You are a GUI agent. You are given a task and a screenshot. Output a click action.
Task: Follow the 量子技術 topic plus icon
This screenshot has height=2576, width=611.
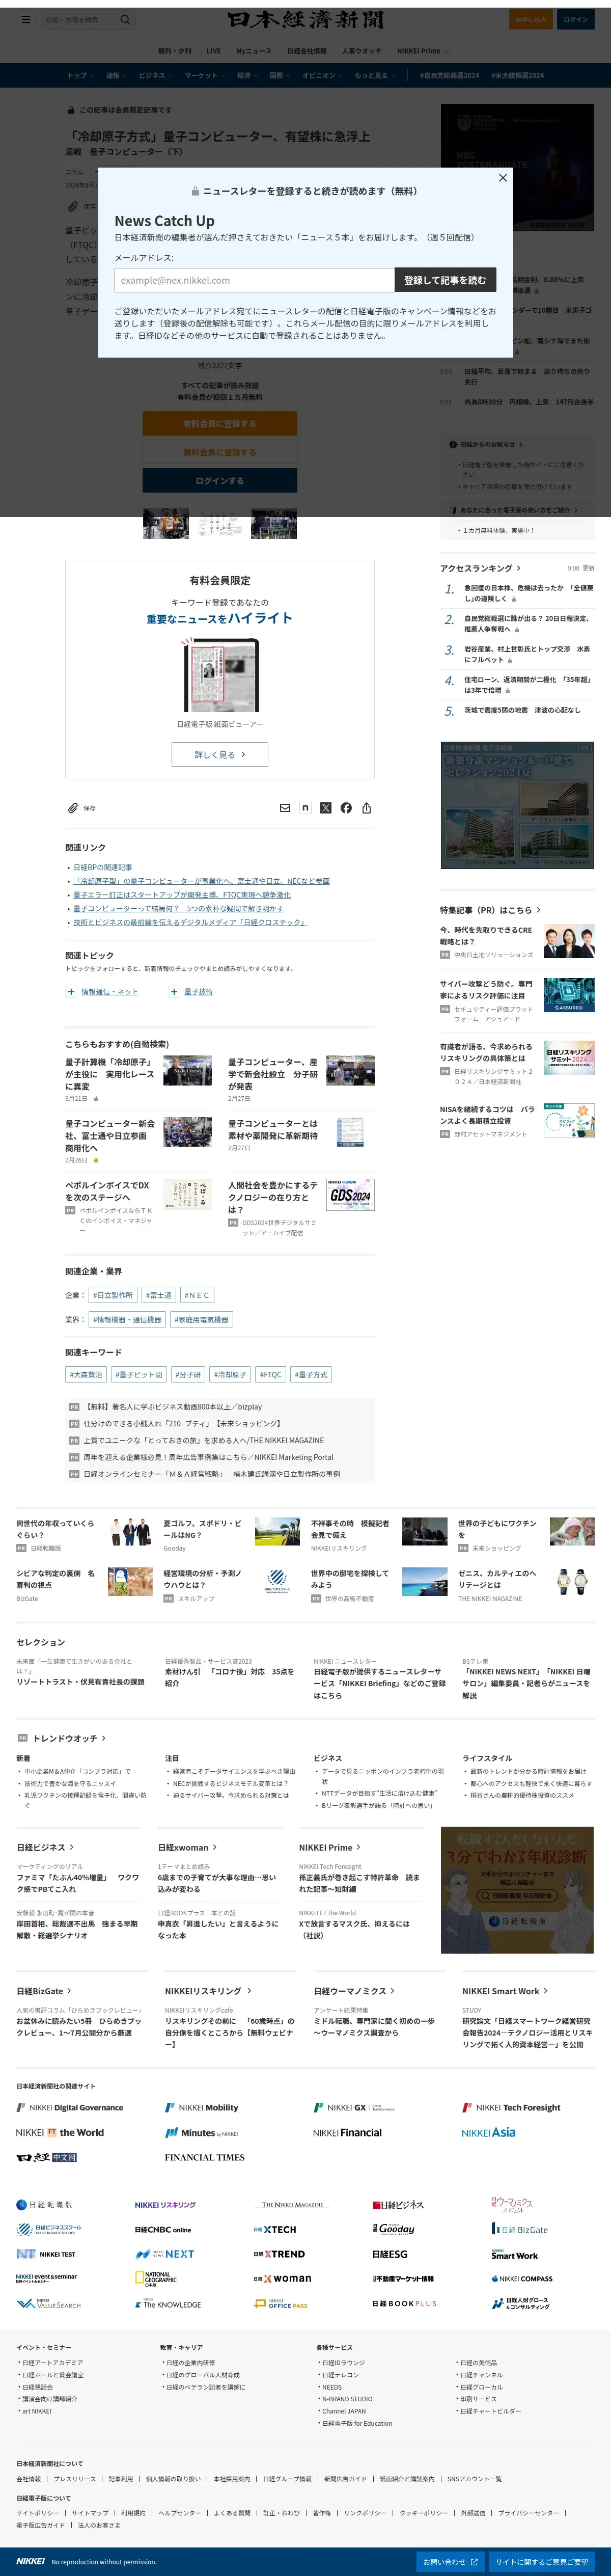(x=174, y=992)
